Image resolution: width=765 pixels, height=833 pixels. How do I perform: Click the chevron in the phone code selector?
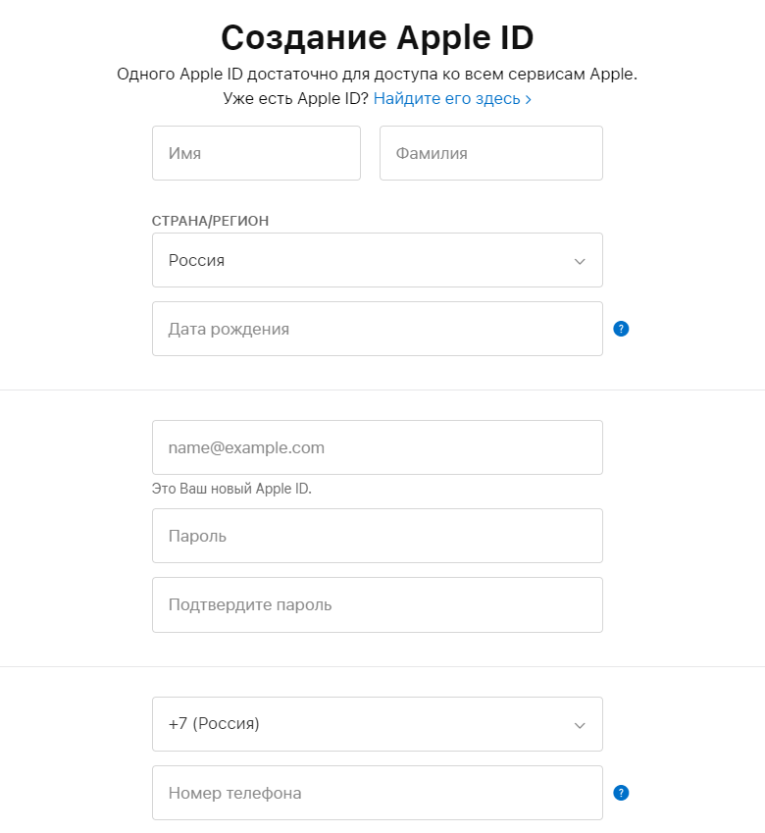[580, 725]
